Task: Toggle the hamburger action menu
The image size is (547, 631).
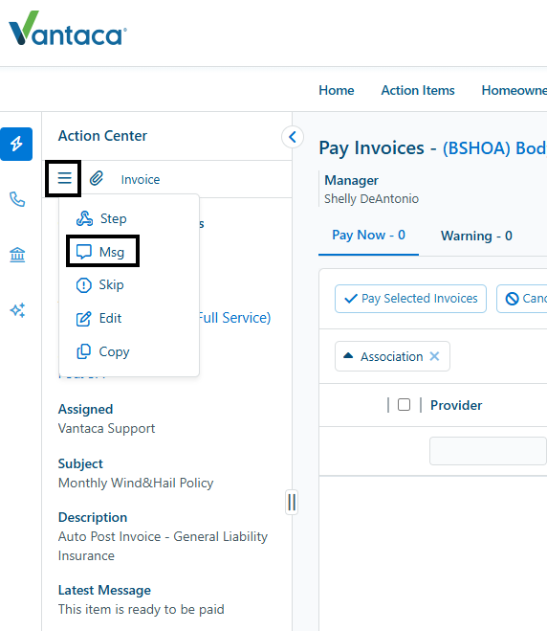Action: click(64, 178)
